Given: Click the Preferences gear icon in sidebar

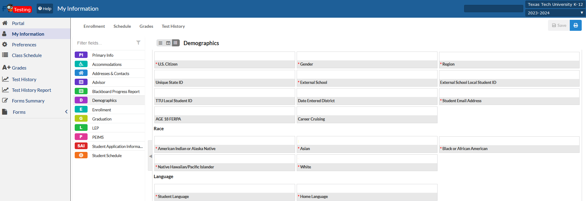Looking at the screenshot, I should pos(5,45).
